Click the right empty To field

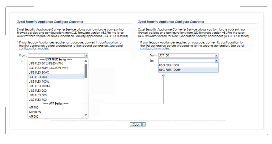pyautogui.click(x=188, y=61)
